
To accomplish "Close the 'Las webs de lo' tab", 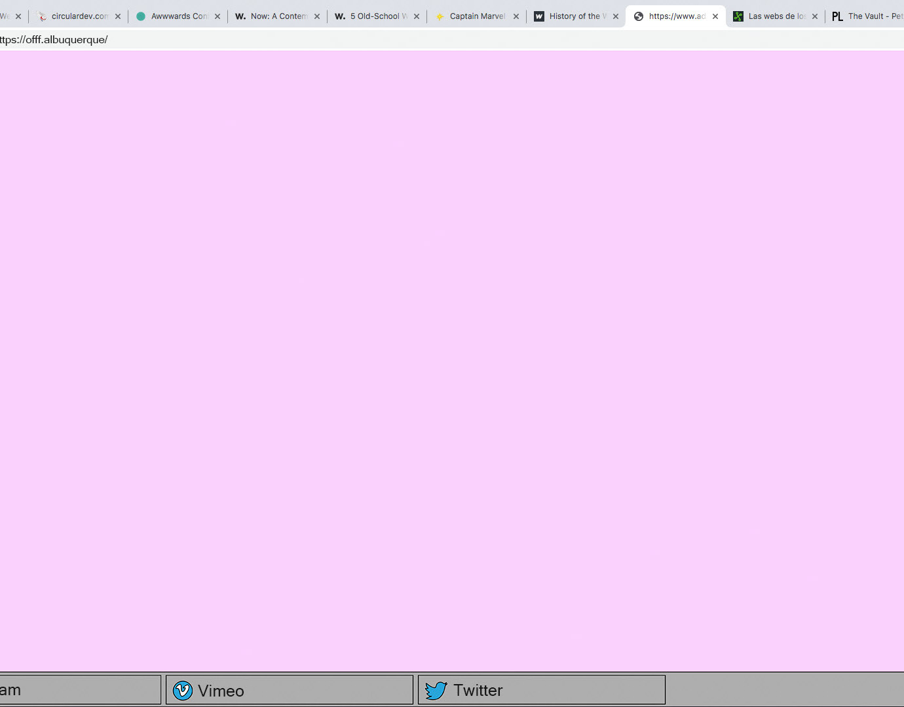I will (x=815, y=16).
